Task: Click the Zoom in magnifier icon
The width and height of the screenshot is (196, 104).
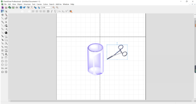Action: point(54,8)
